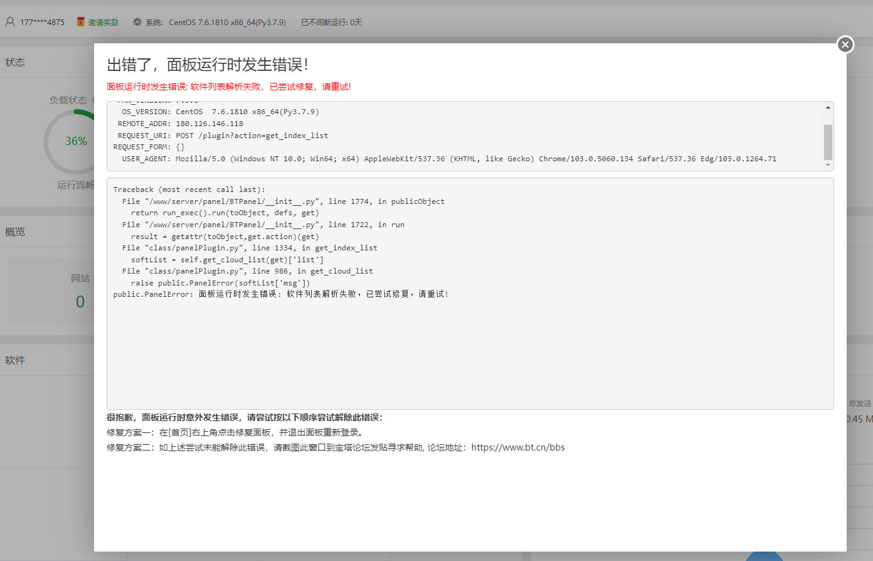Click the REQUEST_URI POST /plugin line

coord(223,136)
